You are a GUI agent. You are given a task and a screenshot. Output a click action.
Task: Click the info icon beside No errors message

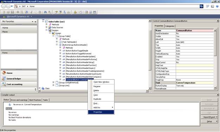10,104
